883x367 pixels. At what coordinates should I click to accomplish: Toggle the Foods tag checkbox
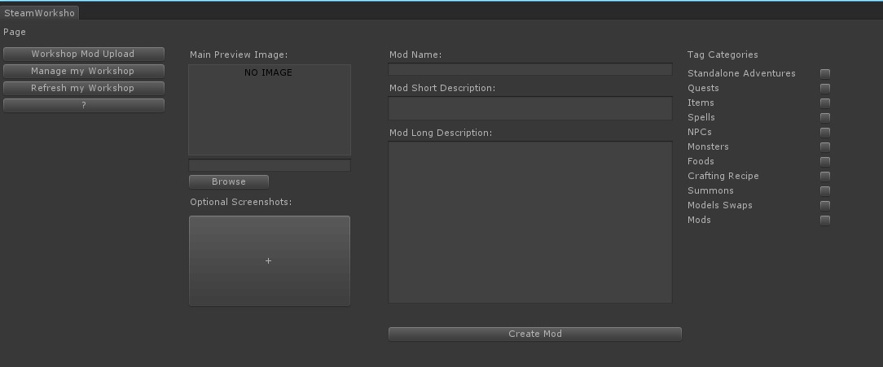click(x=825, y=161)
